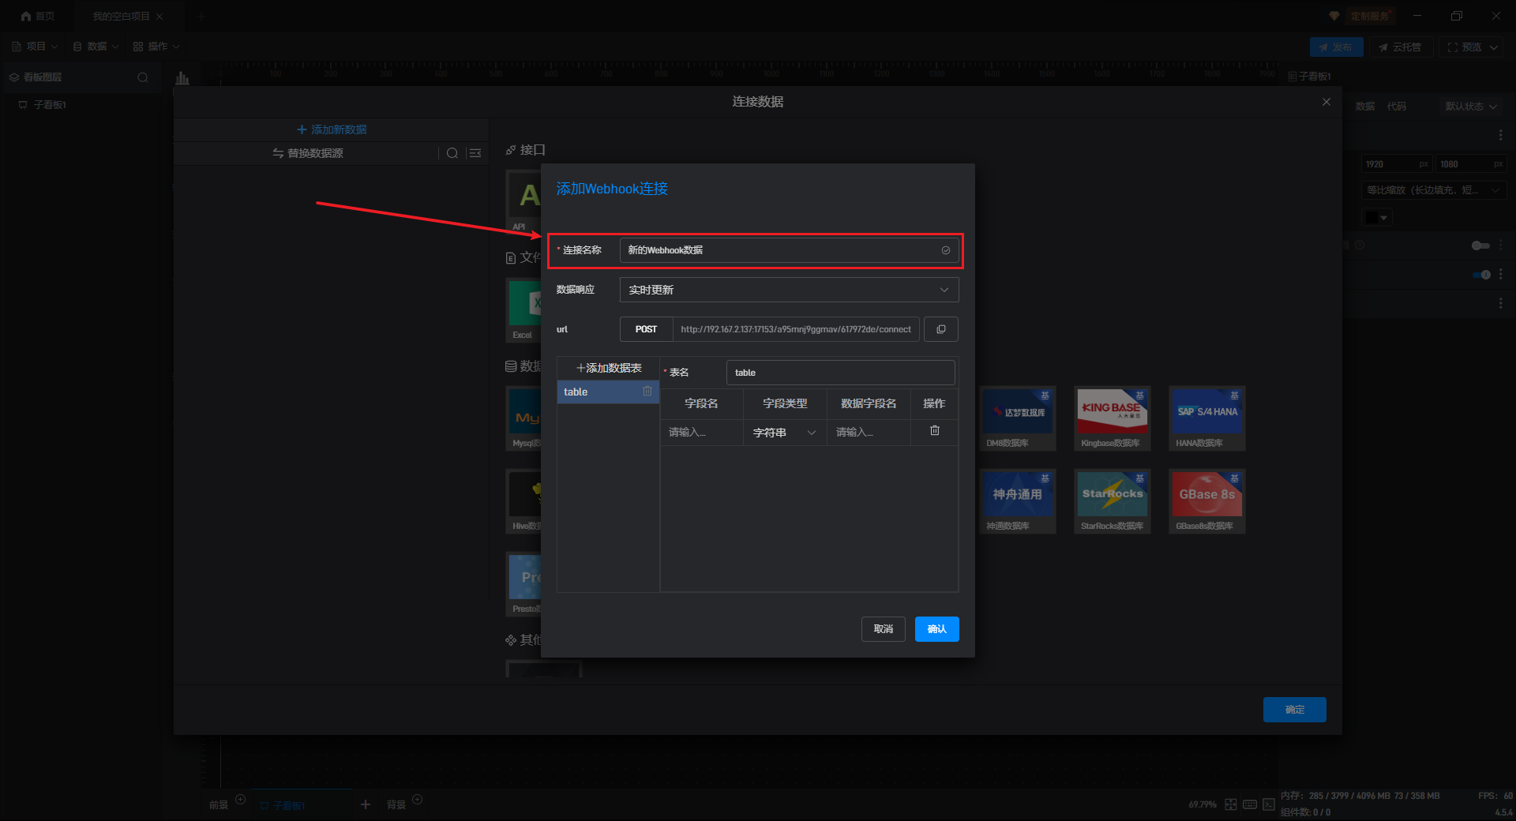The width and height of the screenshot is (1516, 821).
Task: Click the circle check icon in connection name field
Action: pos(945,250)
